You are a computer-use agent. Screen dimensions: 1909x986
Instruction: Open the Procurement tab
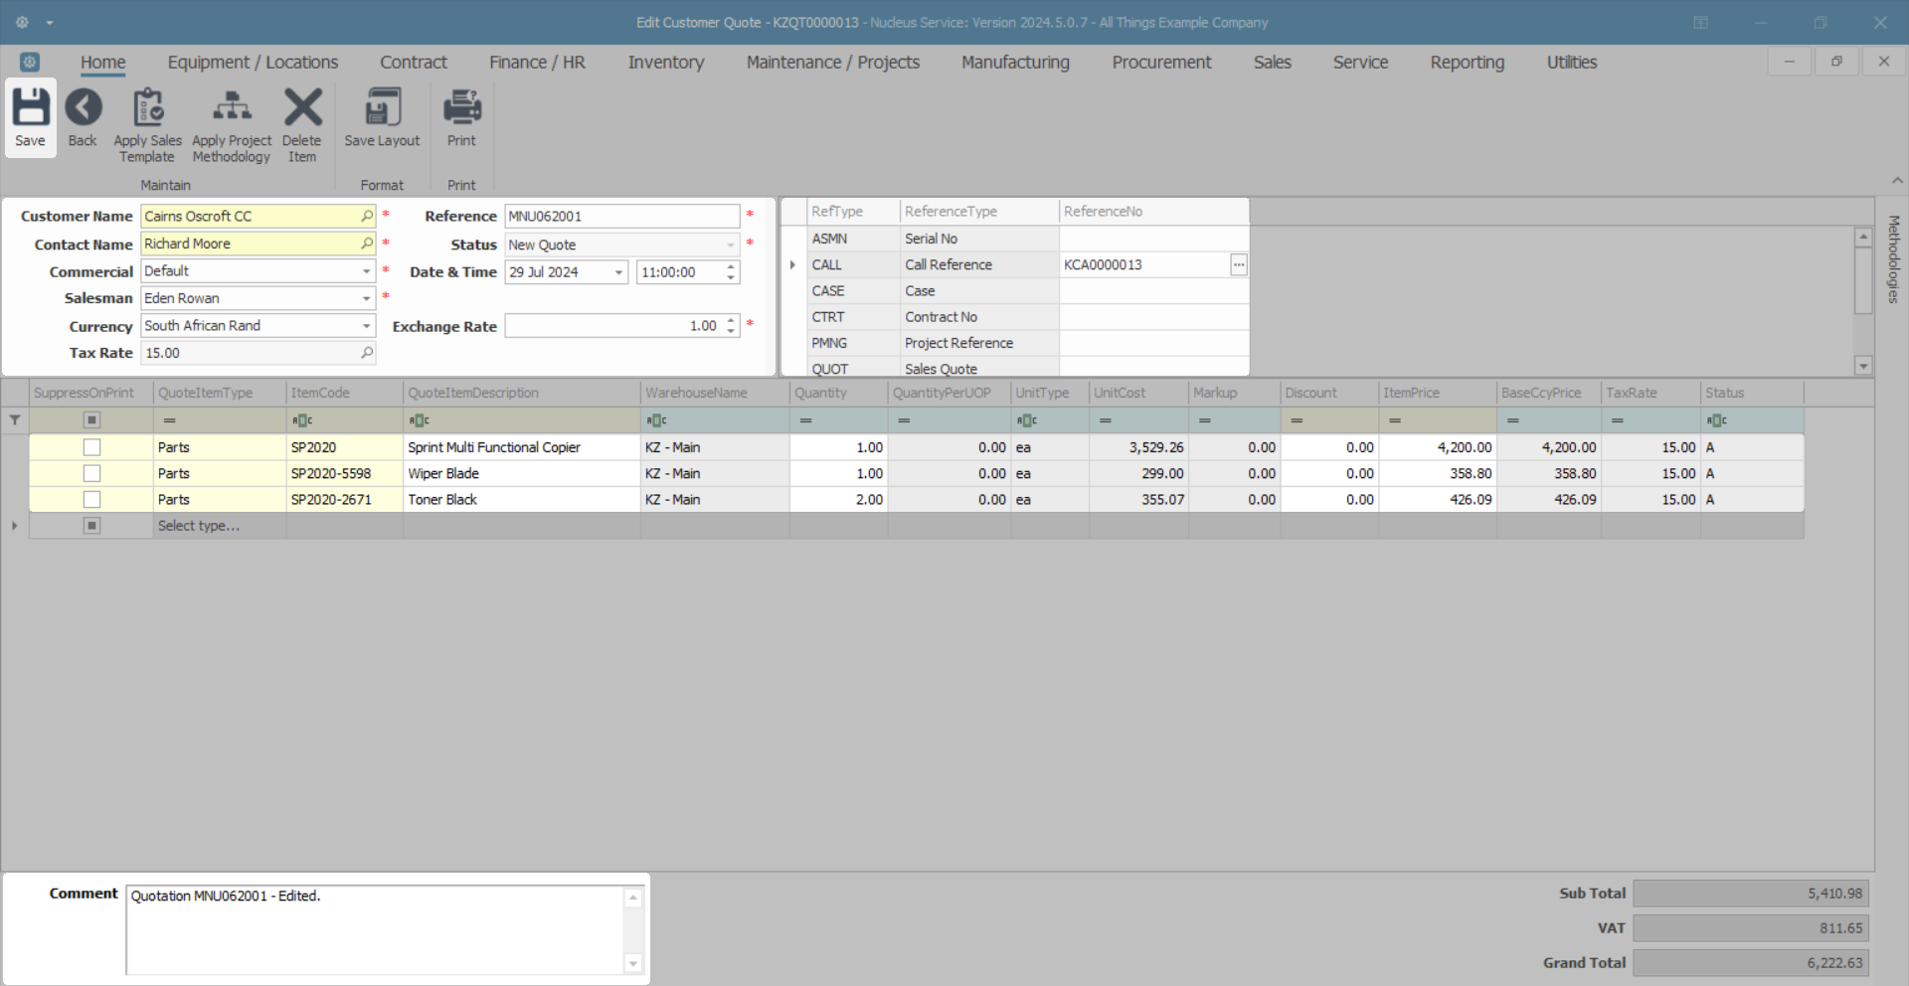point(1161,63)
